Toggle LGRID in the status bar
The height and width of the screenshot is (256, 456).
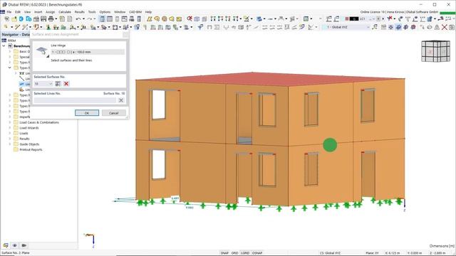click(245, 253)
